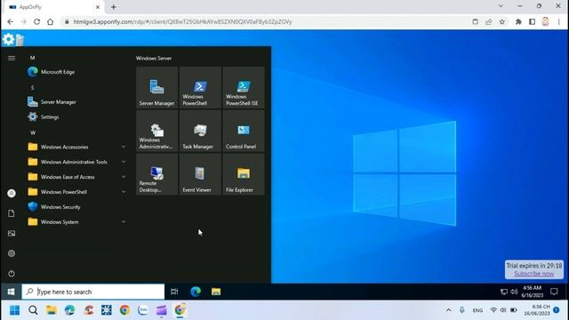The image size is (569, 320).
Task: Expand the Windows Administrative Tools folder
Action: click(x=76, y=162)
